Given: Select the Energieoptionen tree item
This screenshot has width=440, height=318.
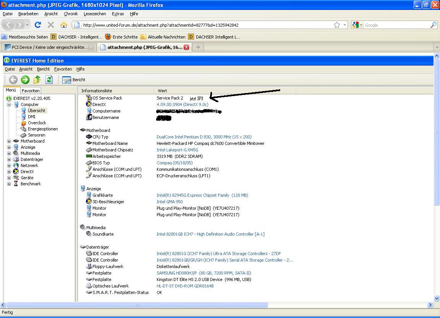Looking at the screenshot, I should coord(43,129).
